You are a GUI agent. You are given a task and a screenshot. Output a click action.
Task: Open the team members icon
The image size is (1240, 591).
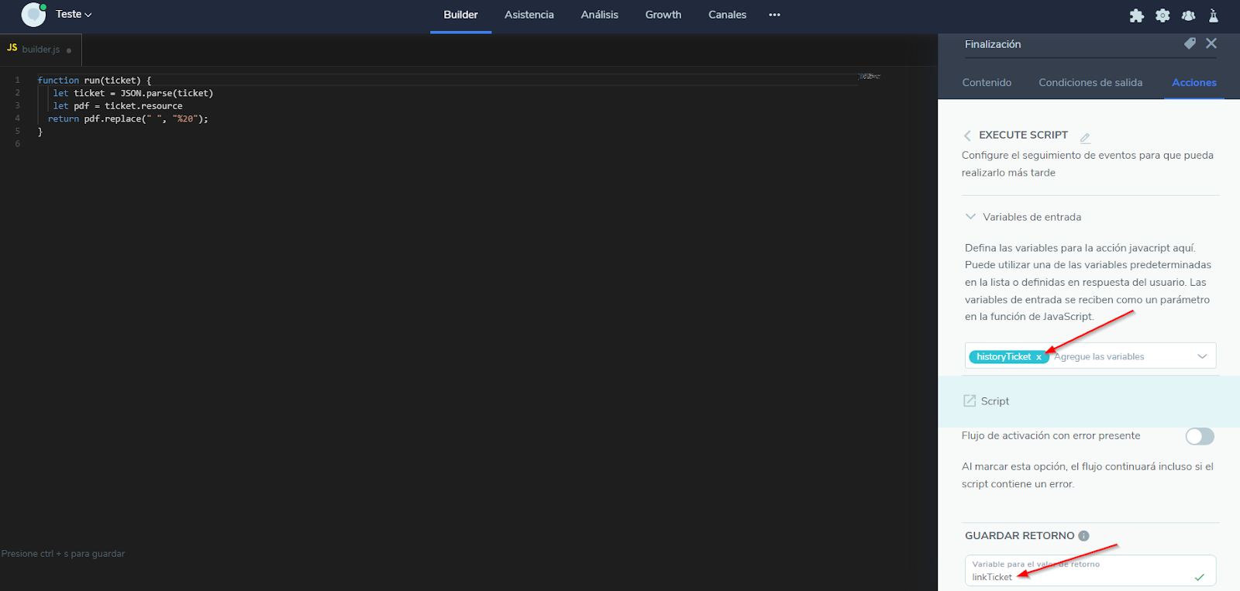tap(1188, 15)
